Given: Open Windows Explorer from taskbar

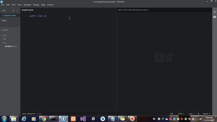Looking at the screenshot, I should (x=14, y=119).
